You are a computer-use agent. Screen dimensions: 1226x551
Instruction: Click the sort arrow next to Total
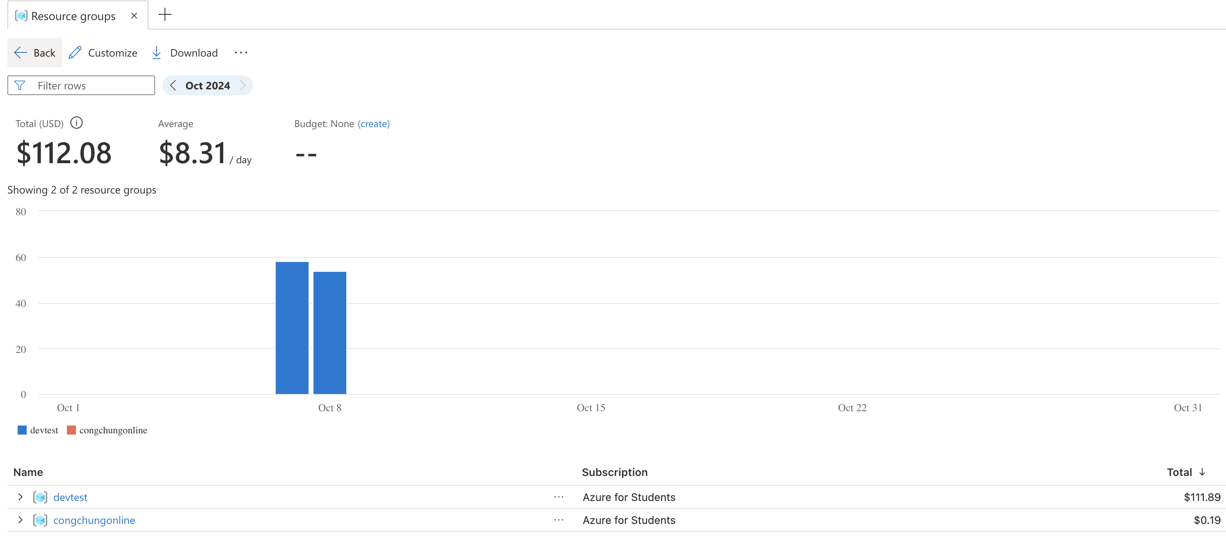pyautogui.click(x=1202, y=472)
